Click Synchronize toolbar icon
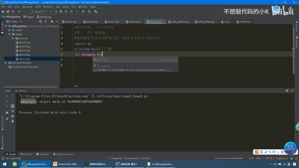 [x=13, y=12]
